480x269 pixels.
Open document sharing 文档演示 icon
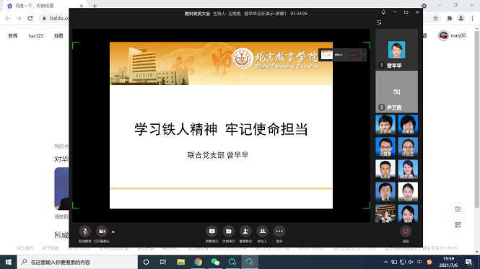pos(229,231)
